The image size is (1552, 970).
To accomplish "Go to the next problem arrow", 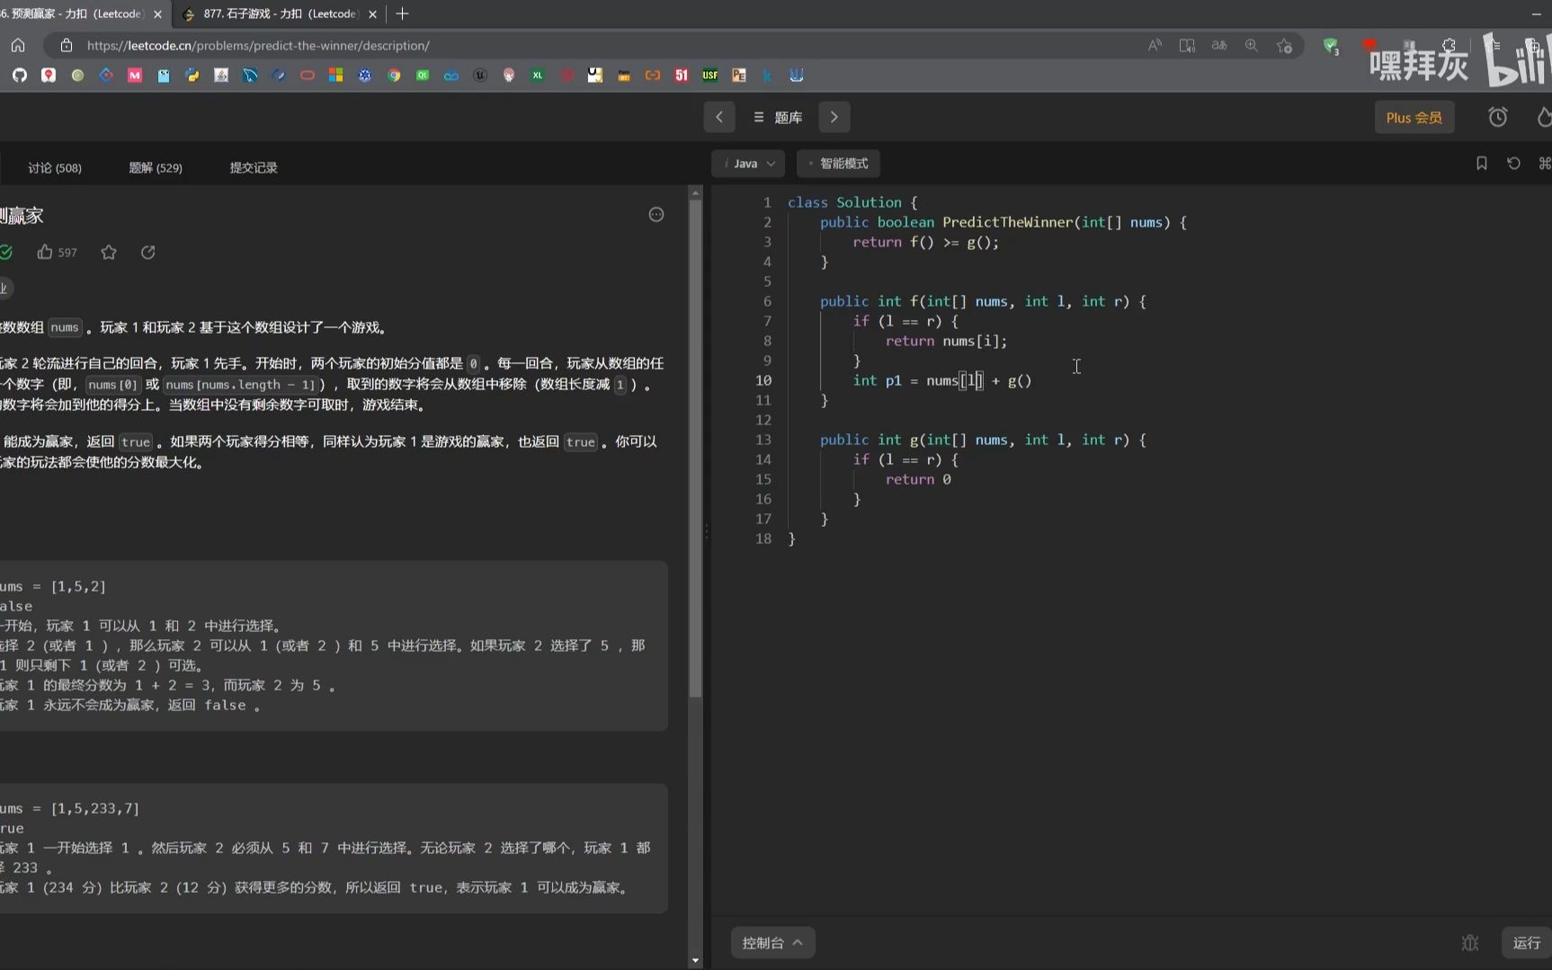I will tap(834, 117).
